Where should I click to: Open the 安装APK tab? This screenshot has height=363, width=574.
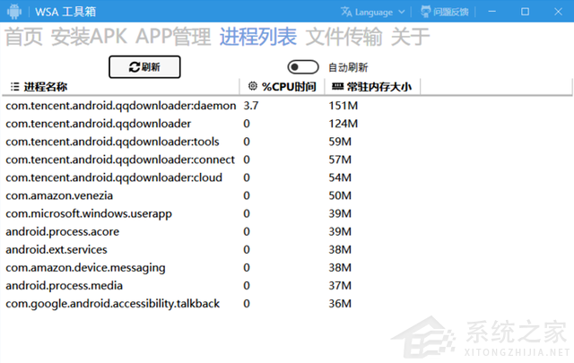pos(90,38)
